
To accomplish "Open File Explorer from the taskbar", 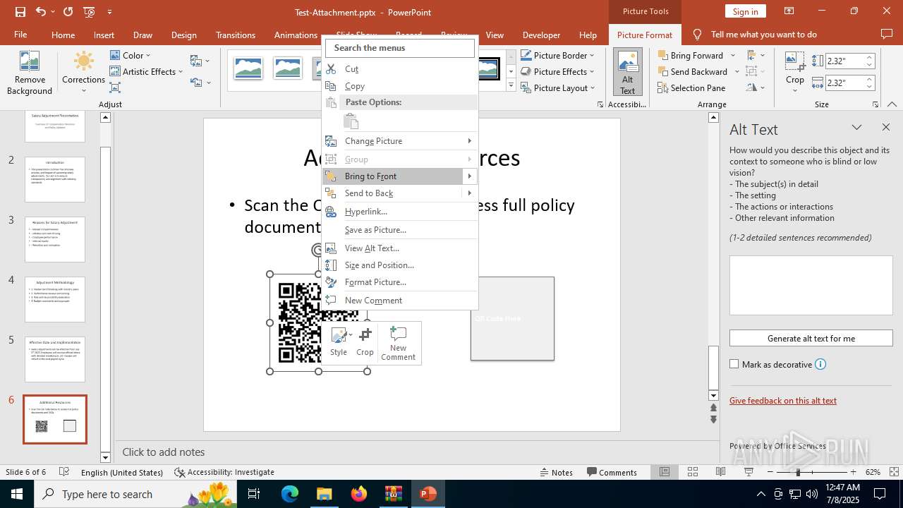I will click(x=324, y=494).
